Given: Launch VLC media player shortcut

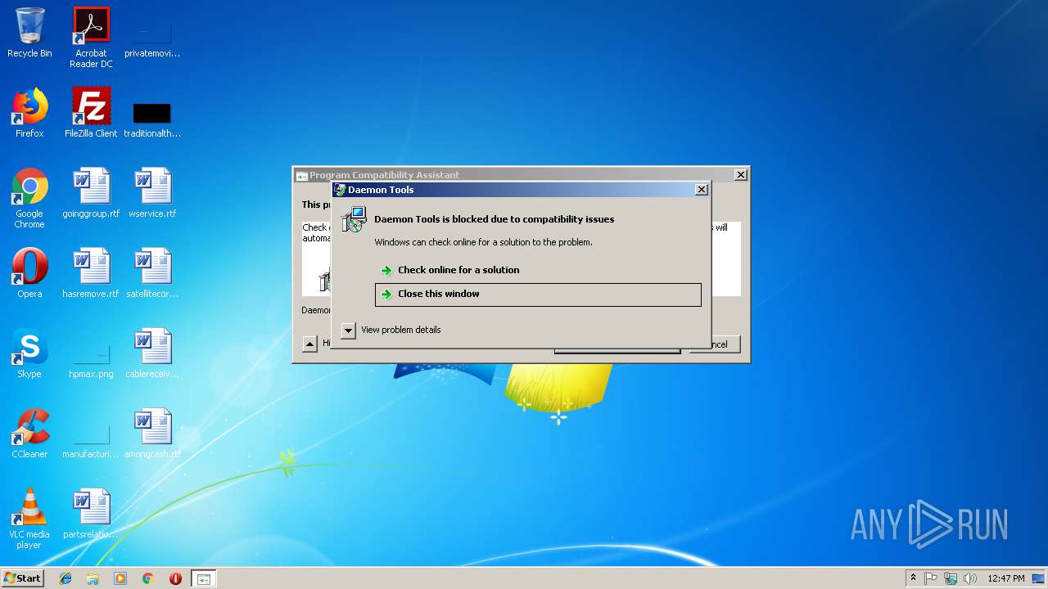Looking at the screenshot, I should coord(29,519).
